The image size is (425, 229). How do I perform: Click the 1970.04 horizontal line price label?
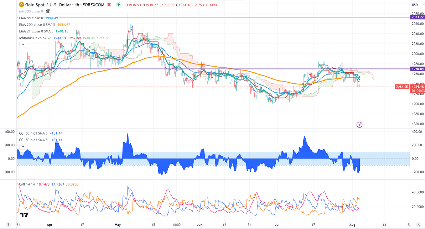[x=416, y=69]
